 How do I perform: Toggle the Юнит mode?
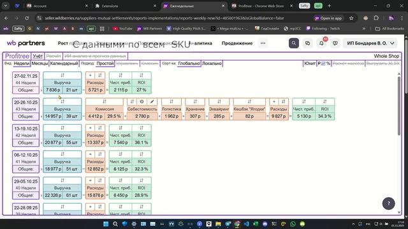click(x=310, y=64)
